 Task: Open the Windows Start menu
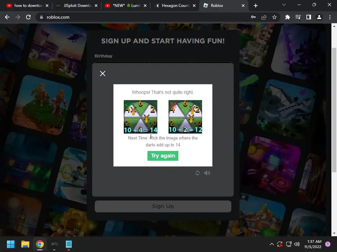click(x=11, y=244)
